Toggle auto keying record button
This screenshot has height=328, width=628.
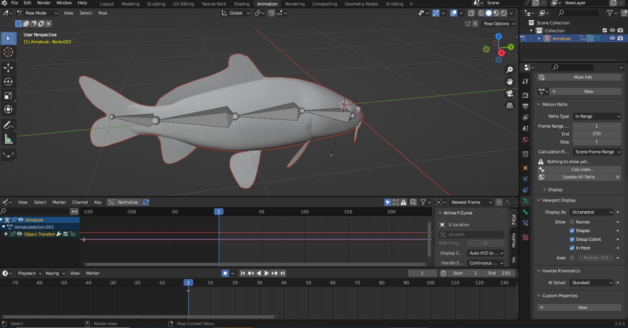click(x=225, y=273)
